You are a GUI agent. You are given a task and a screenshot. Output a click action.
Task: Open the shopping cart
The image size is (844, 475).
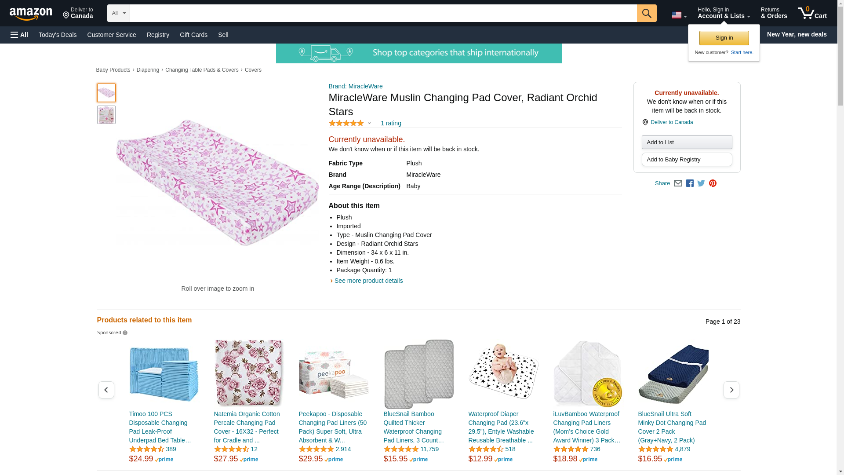[x=812, y=13]
